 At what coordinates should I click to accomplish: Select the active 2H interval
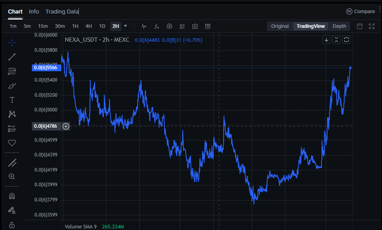tap(116, 26)
